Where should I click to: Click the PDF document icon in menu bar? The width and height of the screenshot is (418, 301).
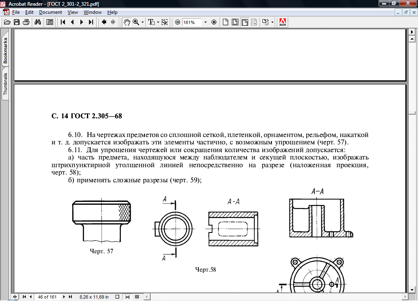[x=6, y=12]
